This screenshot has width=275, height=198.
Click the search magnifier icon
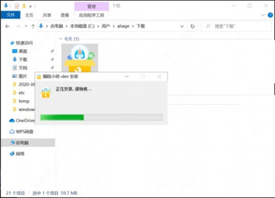pyautogui.click(x=208, y=26)
